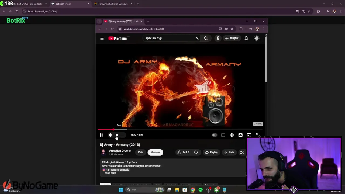Viewport: 345px width, 194px height.
Task: Open a new tab in YouTube window
Action: [x=148, y=21]
